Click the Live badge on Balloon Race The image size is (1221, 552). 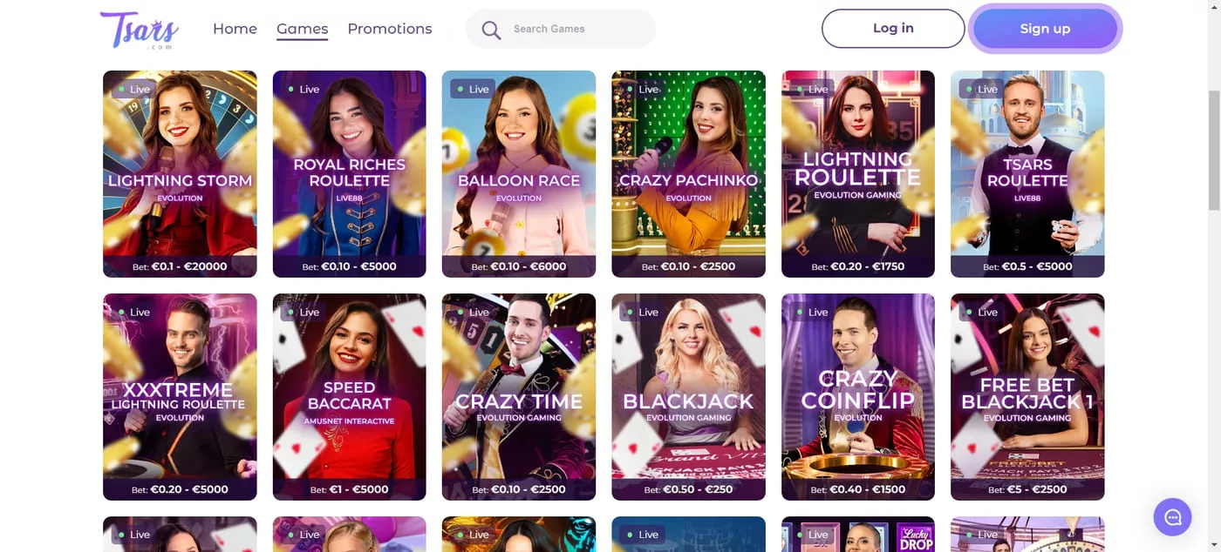coord(472,89)
